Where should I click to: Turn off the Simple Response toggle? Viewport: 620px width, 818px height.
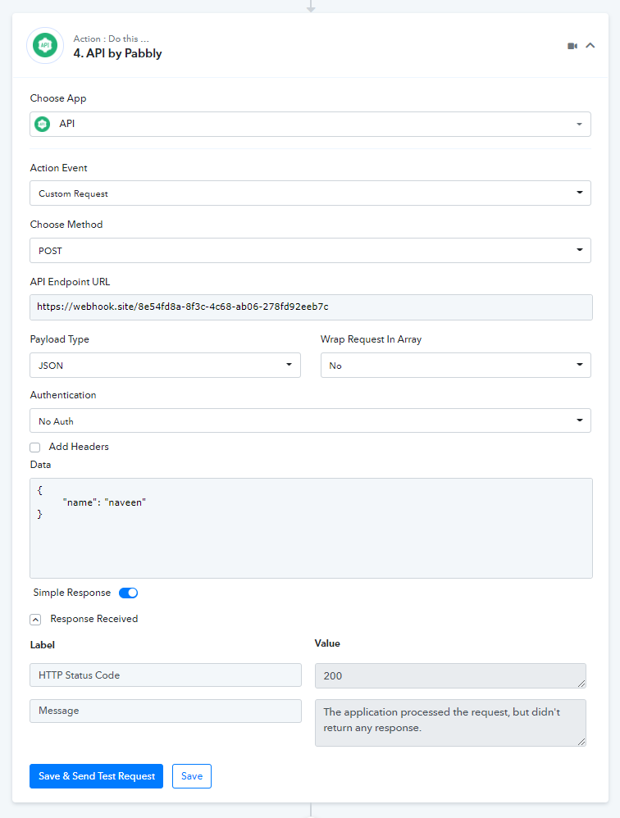pyautogui.click(x=129, y=593)
